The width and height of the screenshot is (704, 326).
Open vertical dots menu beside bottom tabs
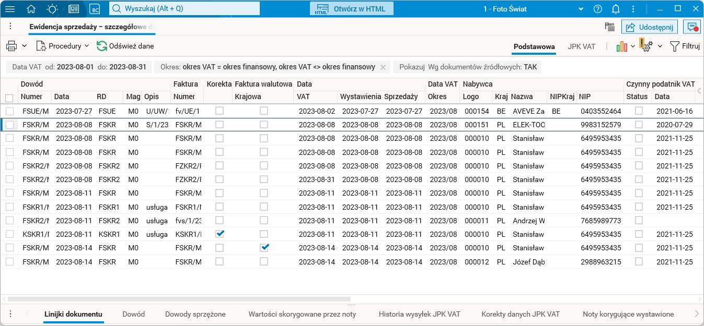pyautogui.click(x=10, y=314)
